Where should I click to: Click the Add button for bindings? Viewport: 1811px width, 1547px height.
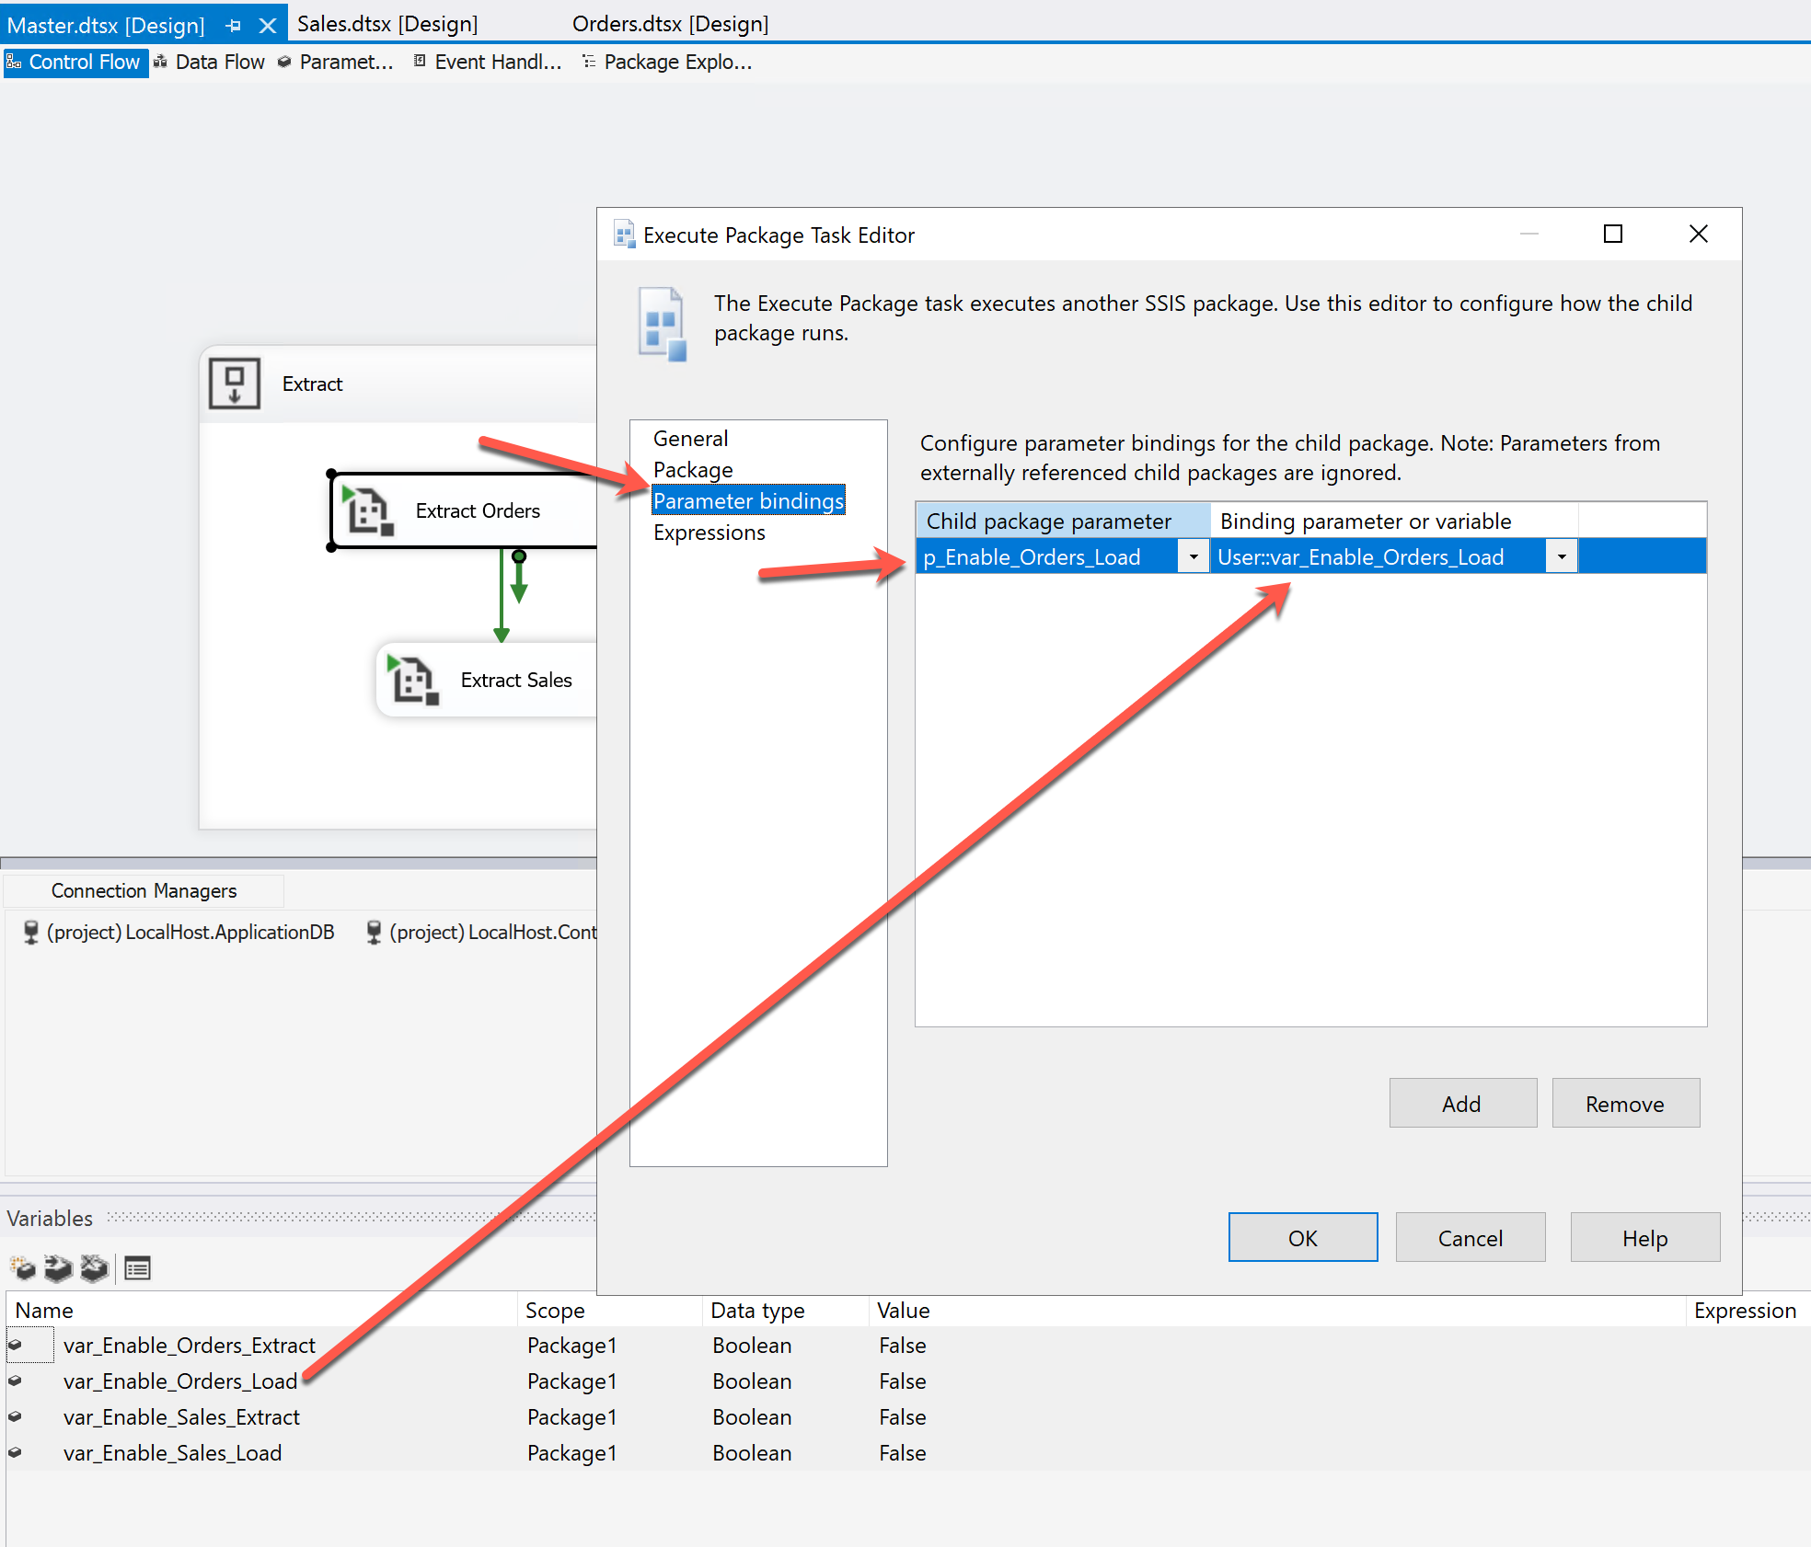pos(1462,1104)
